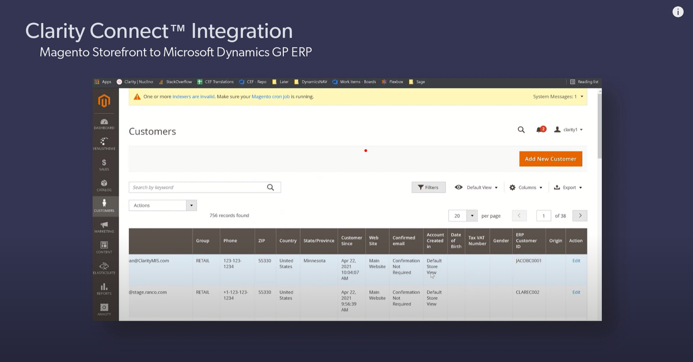The height and width of the screenshot is (362, 693).
Task: Click the Magento logo icon
Action: tap(104, 101)
